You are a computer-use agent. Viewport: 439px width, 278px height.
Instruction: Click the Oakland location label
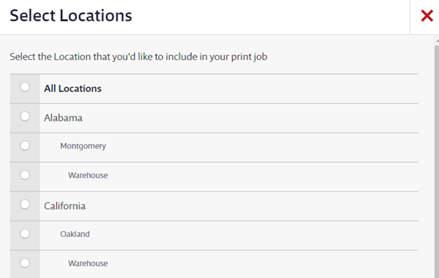pos(75,234)
